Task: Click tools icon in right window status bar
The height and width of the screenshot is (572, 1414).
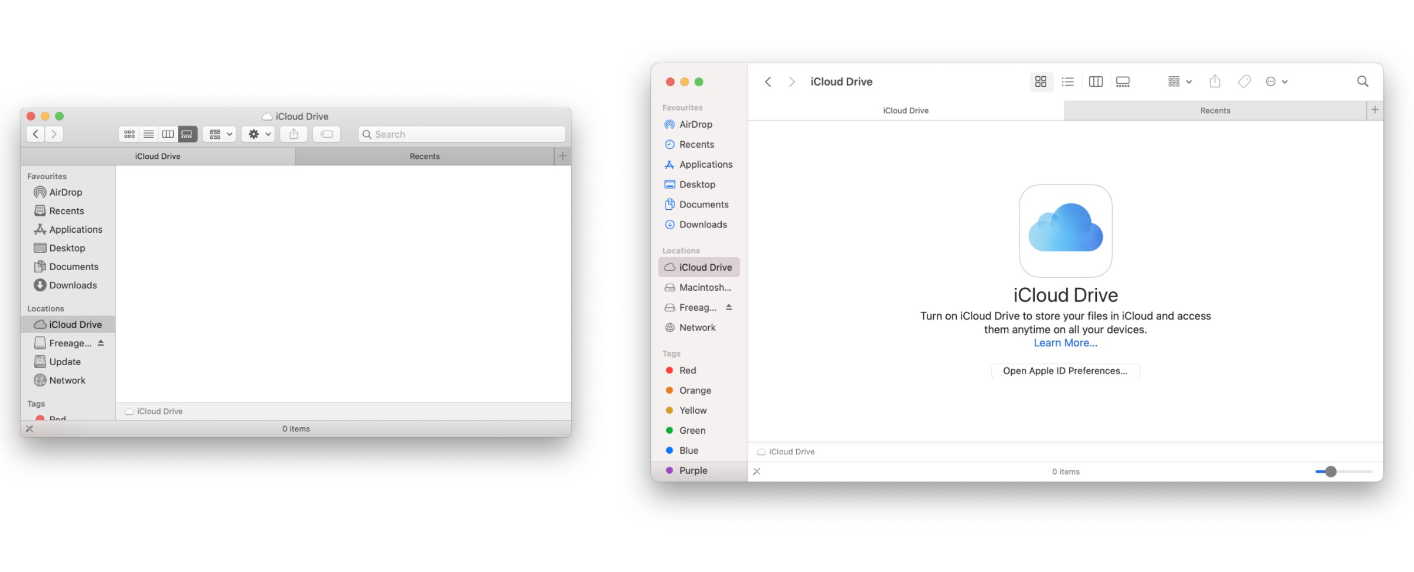Action: click(x=757, y=472)
